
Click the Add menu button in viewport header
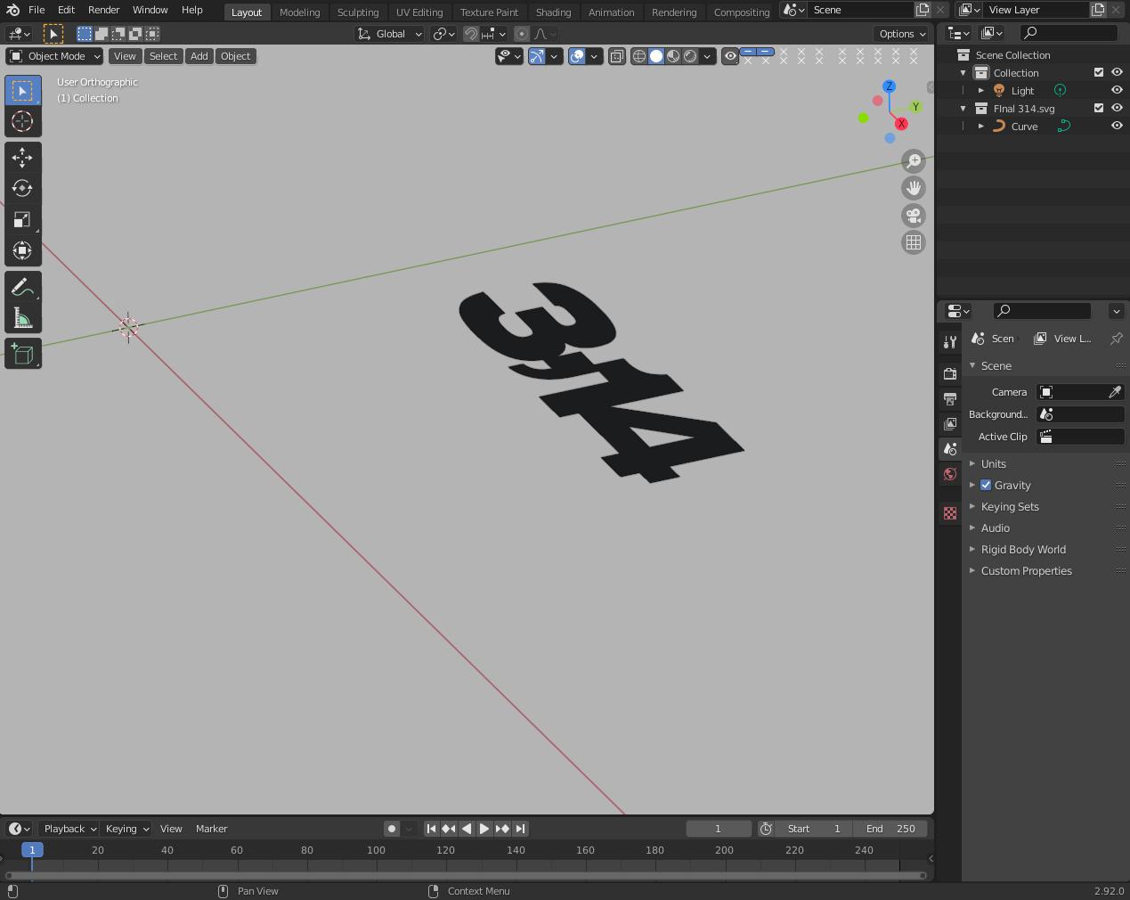(199, 56)
